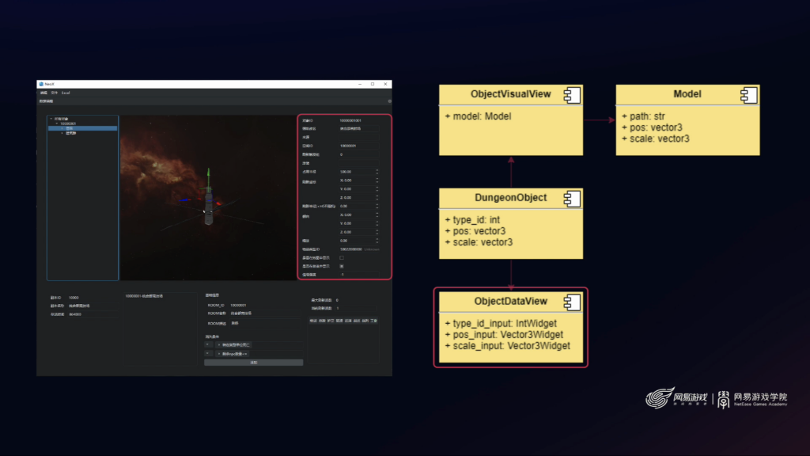Click the ObjectDataView component icon
The height and width of the screenshot is (456, 810).
572,302
